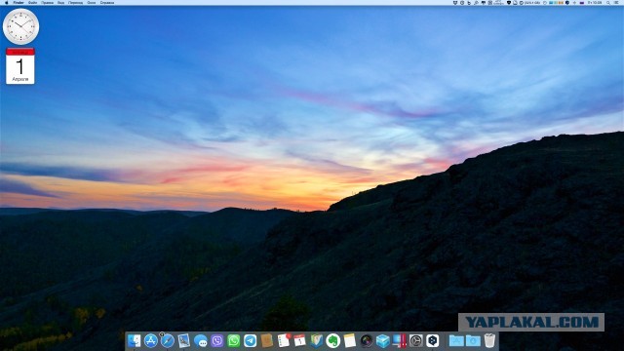Open the Файл menu
This screenshot has width=624, height=351.
point(32,2)
